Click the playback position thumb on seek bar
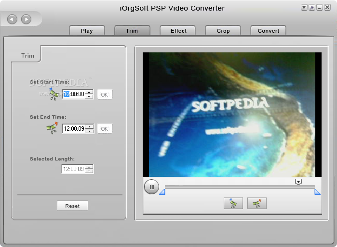Image resolution: width=337 pixels, height=247 pixels. (298, 182)
